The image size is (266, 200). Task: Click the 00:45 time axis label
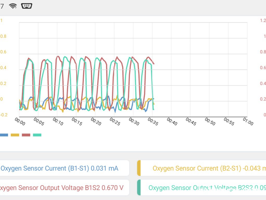191,122
